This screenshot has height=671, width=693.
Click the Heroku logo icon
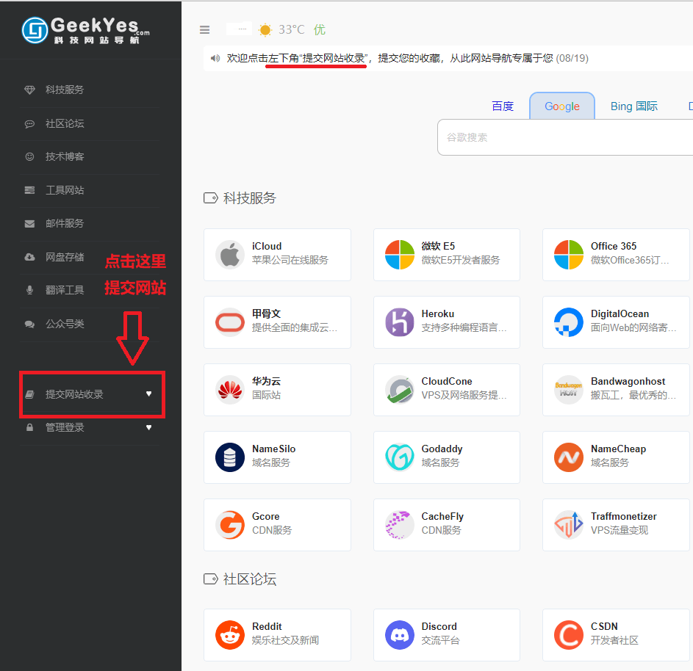tap(400, 322)
